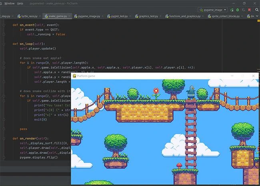Restore down the PyCharm window
This screenshot has width=260, height=186.
(244, 3)
